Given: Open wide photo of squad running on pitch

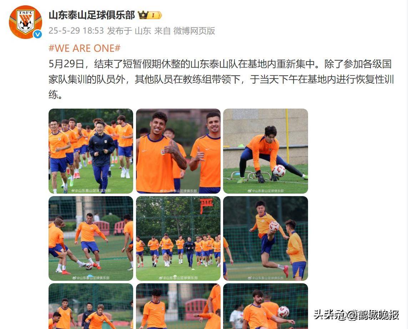Looking at the screenshot, I should click(178, 238).
